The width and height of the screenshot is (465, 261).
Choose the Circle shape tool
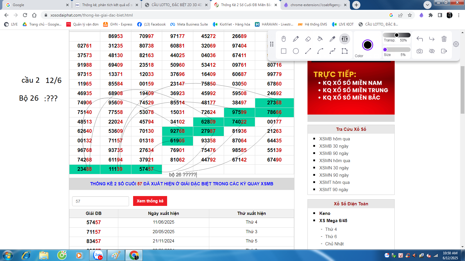(296, 51)
